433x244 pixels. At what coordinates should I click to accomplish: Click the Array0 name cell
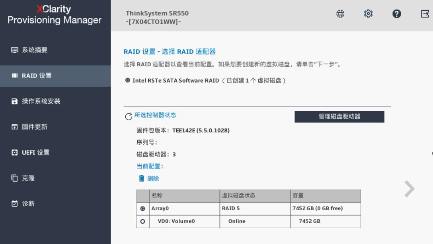click(185, 209)
